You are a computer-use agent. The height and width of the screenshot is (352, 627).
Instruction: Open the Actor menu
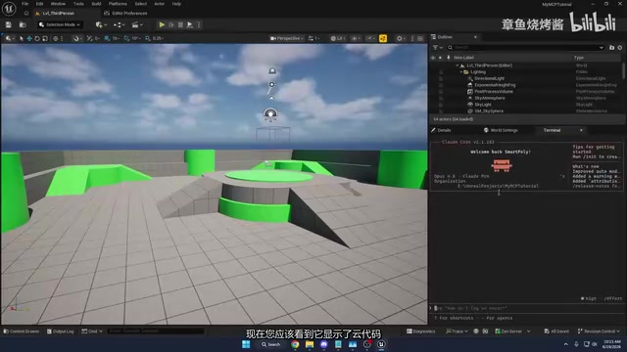point(159,4)
